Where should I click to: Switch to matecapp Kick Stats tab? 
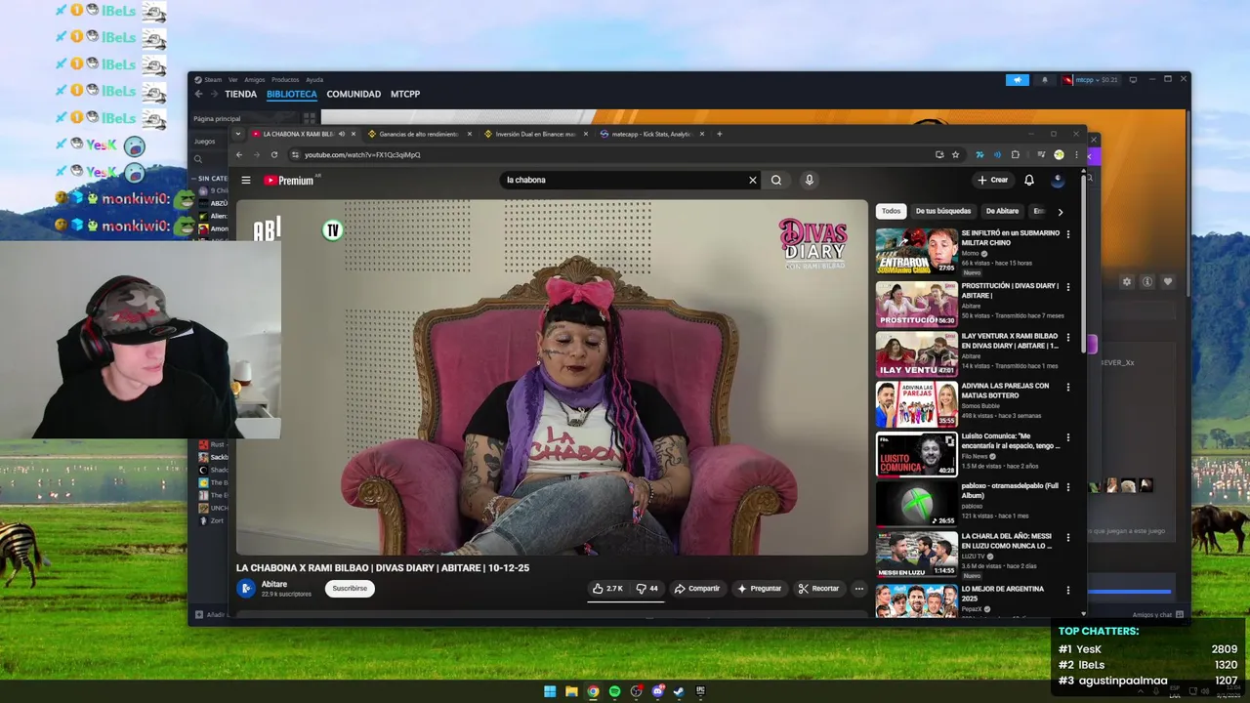(x=650, y=134)
